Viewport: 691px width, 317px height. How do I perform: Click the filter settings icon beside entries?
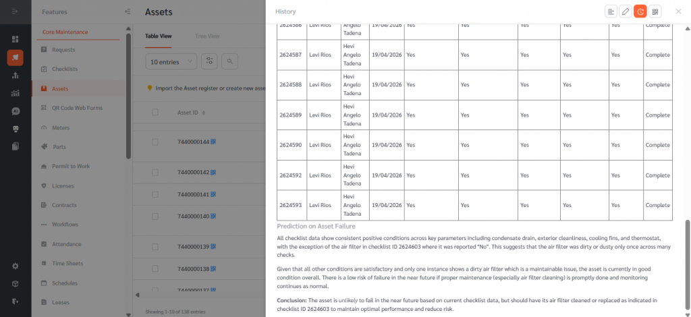[210, 61]
